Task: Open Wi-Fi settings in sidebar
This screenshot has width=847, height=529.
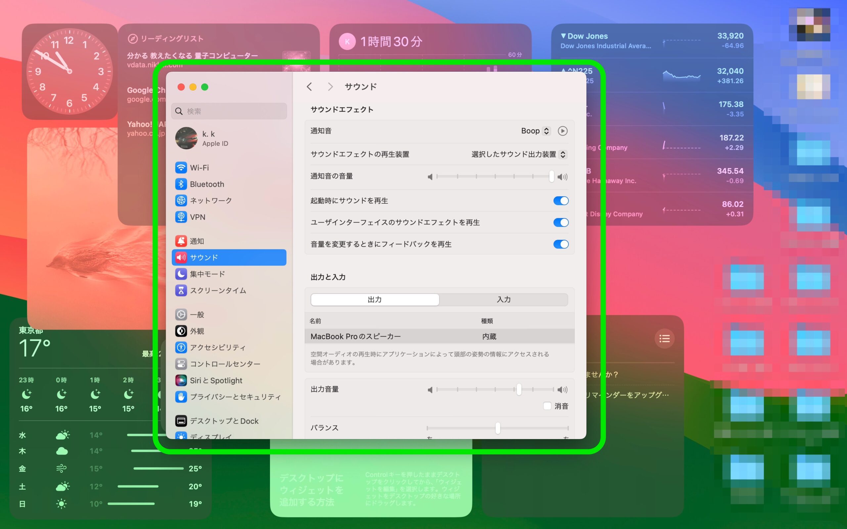Action: (229, 168)
